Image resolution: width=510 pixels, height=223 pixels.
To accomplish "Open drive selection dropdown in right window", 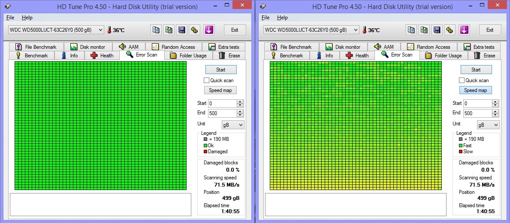I will click(311, 30).
